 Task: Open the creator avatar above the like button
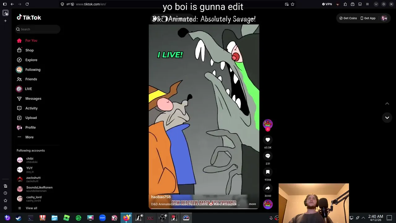(268, 124)
